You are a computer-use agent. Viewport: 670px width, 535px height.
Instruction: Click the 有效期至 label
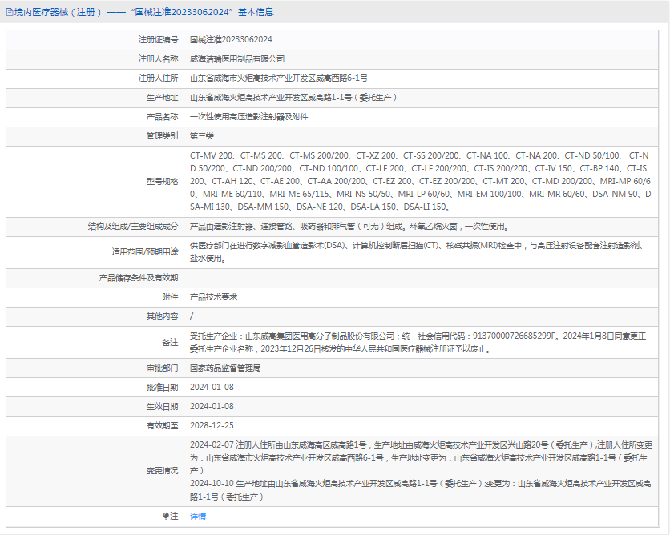(162, 426)
